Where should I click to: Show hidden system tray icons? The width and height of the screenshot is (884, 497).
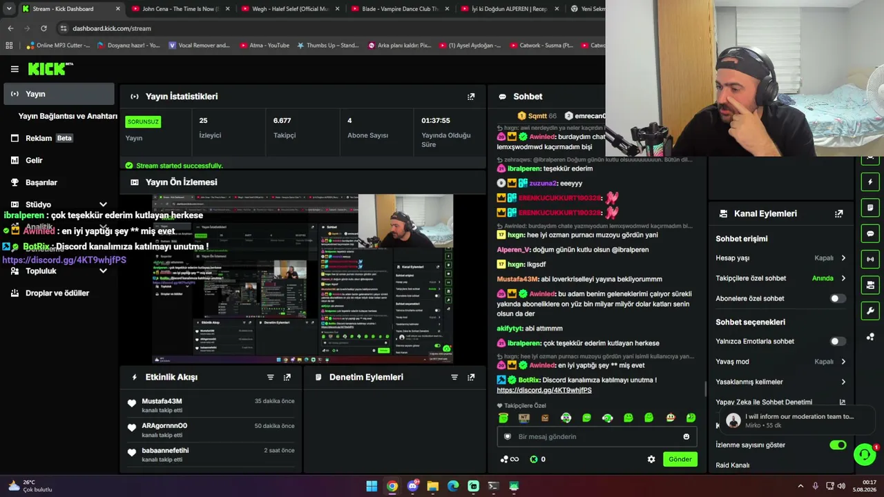[800, 486]
